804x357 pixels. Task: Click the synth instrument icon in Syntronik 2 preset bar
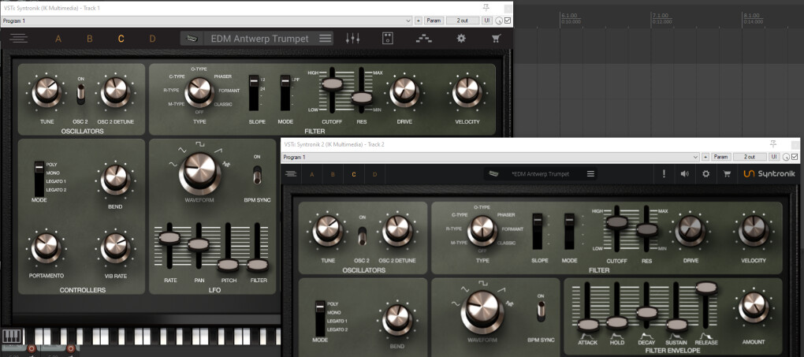click(x=493, y=174)
